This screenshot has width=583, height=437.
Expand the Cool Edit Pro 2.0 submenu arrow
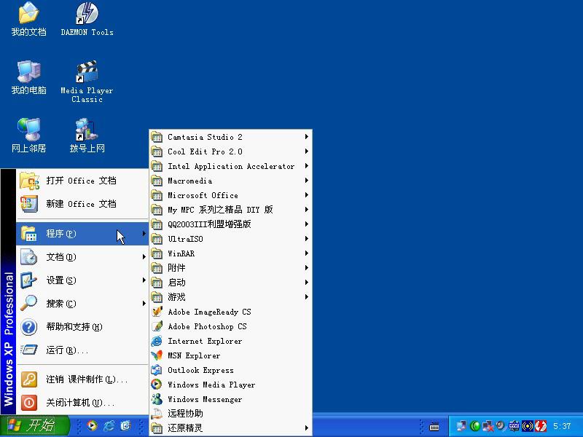(306, 151)
